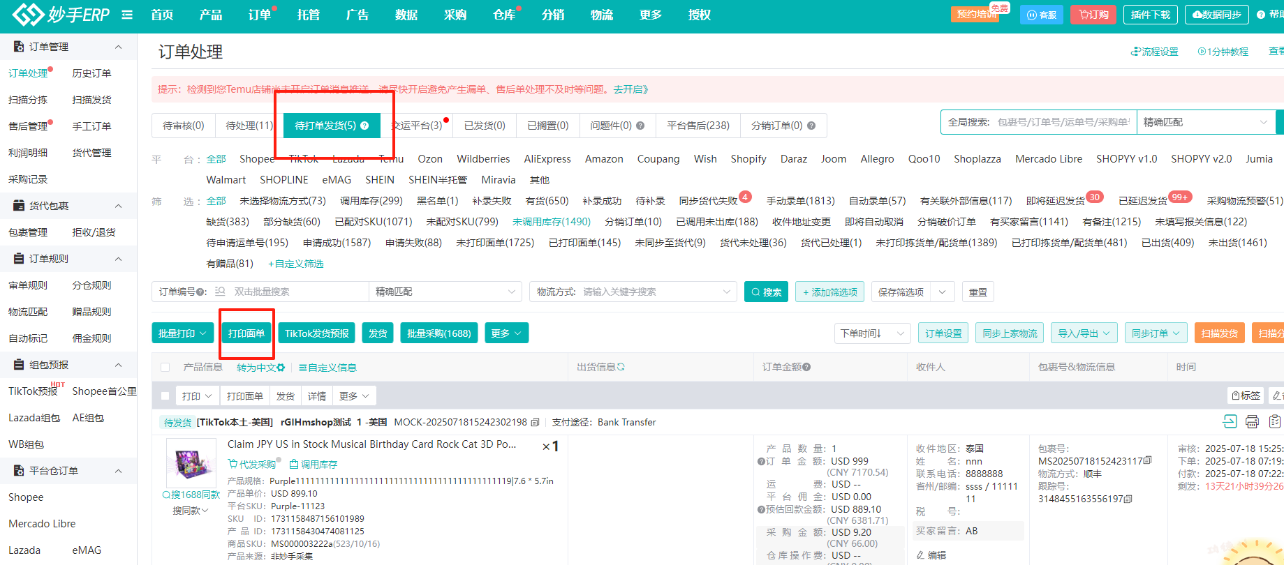The height and width of the screenshot is (565, 1284).
Task: Click the 妙手ERP logo
Action: tap(61, 14)
